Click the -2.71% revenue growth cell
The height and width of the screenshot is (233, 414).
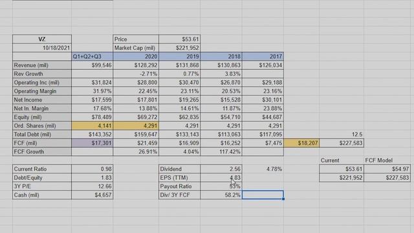click(x=136, y=74)
